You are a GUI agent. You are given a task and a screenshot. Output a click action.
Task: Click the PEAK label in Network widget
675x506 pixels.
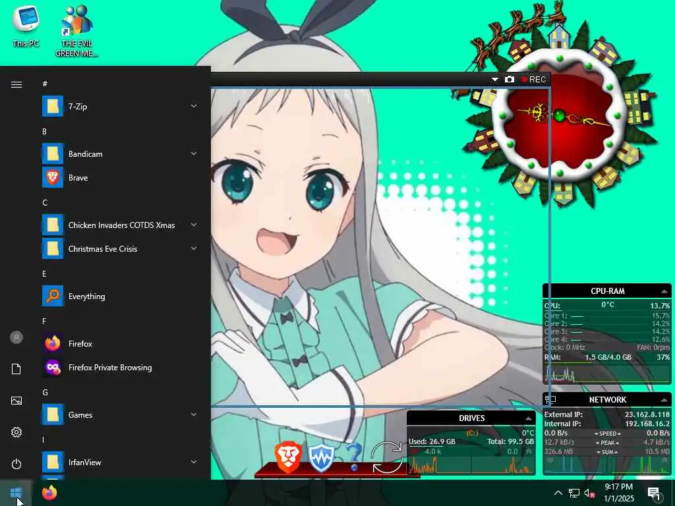click(x=607, y=442)
